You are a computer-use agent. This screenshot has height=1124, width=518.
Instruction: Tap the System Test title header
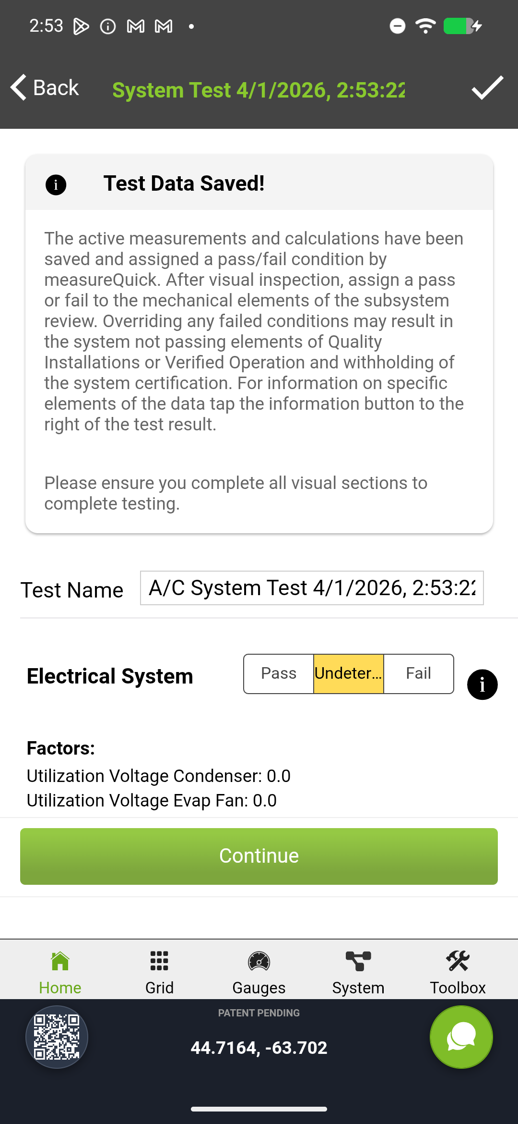click(259, 90)
